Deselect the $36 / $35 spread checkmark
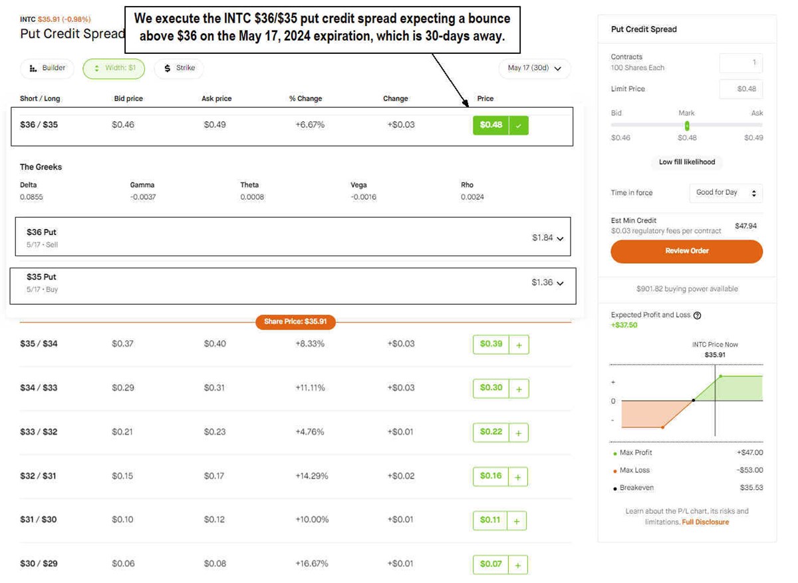798x583 pixels. coord(519,125)
